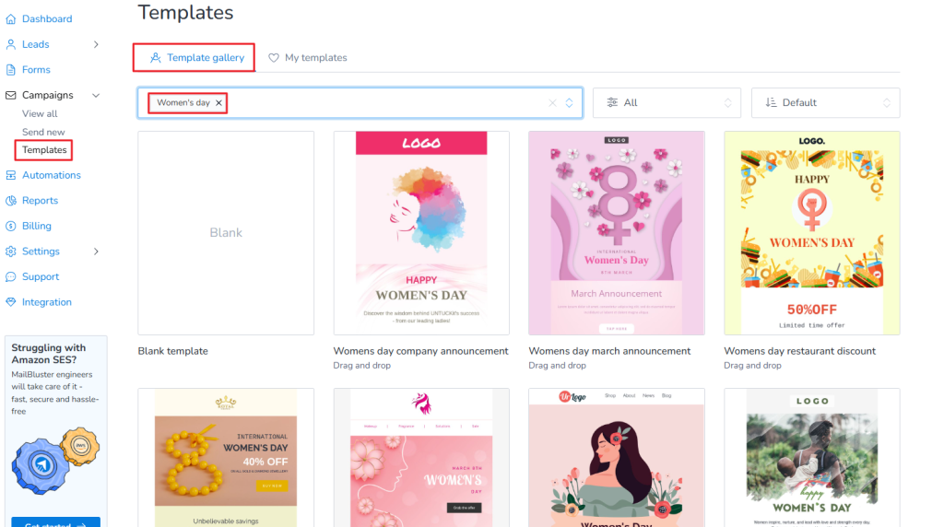
Task: Click the Settings gear icon
Action: click(x=11, y=252)
